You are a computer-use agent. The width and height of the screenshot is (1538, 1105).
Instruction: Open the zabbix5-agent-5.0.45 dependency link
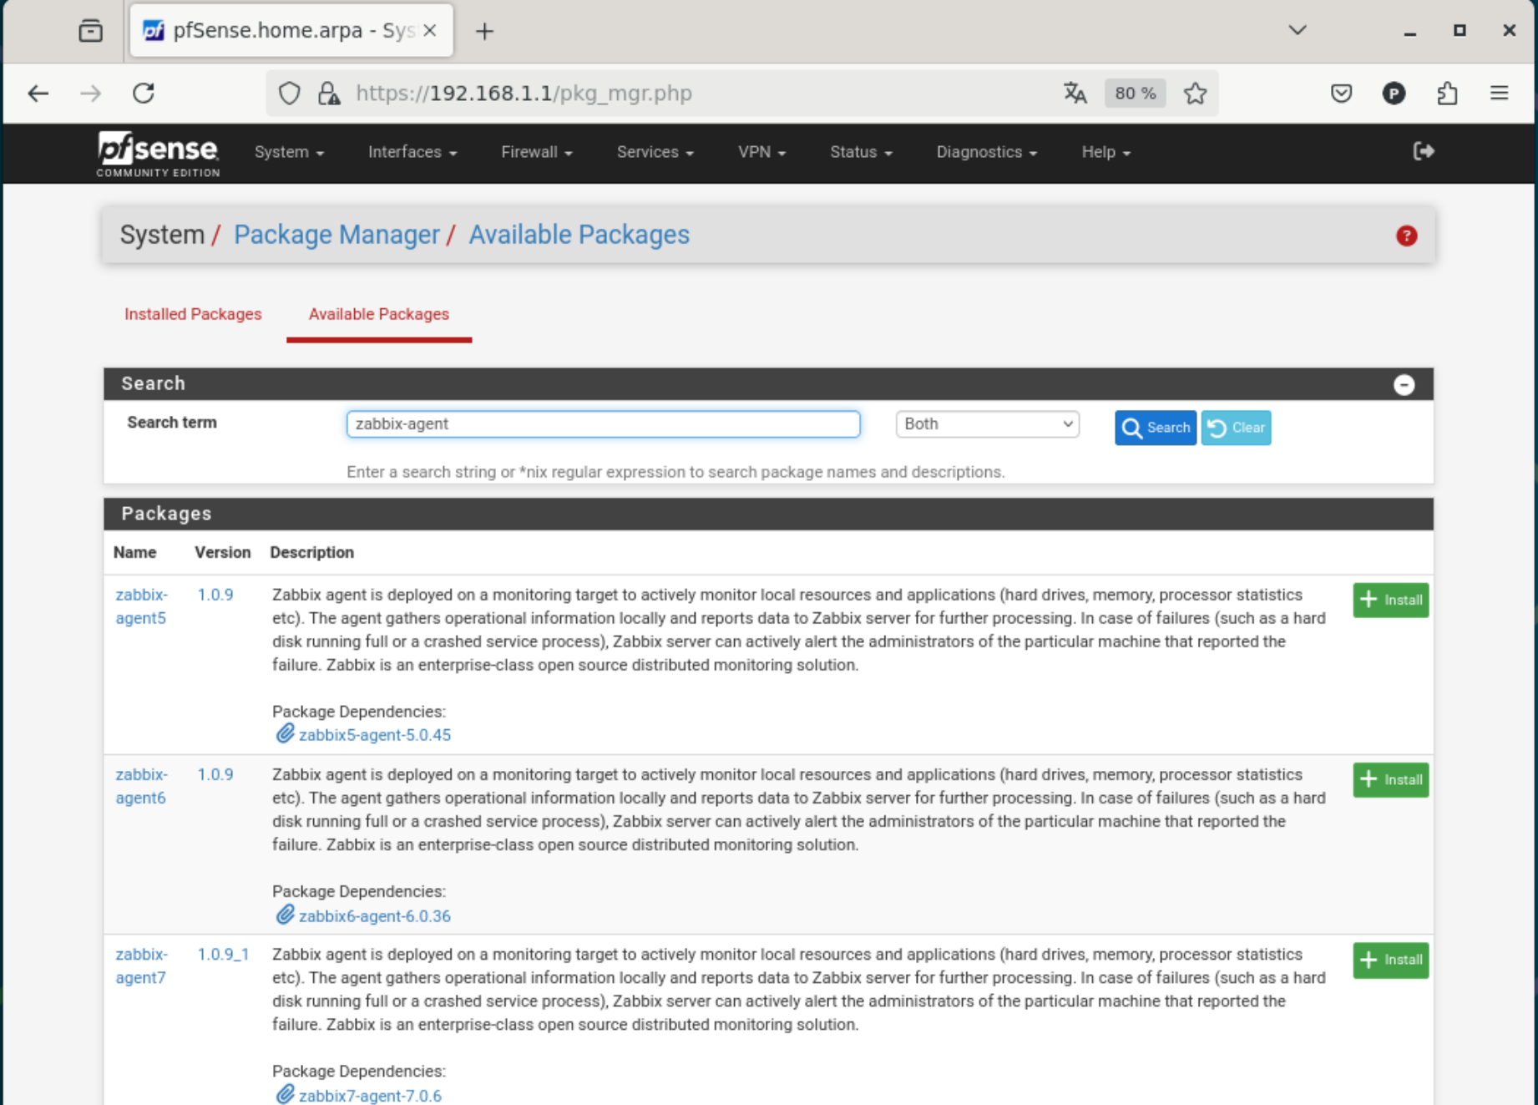click(374, 735)
